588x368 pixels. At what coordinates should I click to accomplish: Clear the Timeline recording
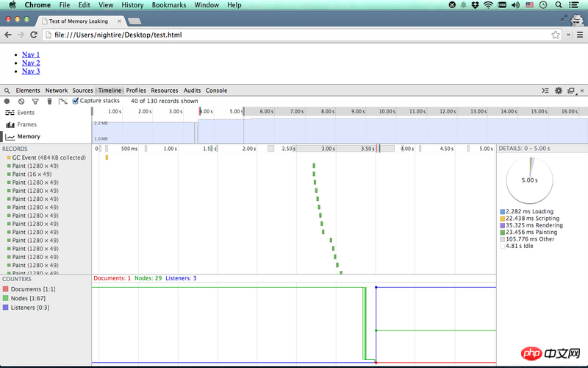coord(21,101)
